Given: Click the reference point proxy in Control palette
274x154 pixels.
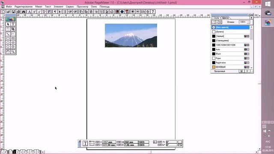Looking at the screenshot, I should coord(92,143).
